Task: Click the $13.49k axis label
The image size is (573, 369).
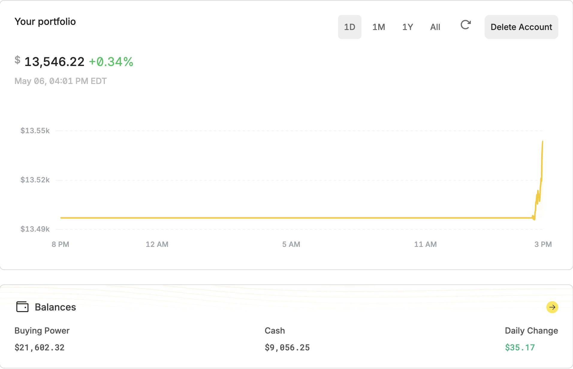Action: pos(35,229)
